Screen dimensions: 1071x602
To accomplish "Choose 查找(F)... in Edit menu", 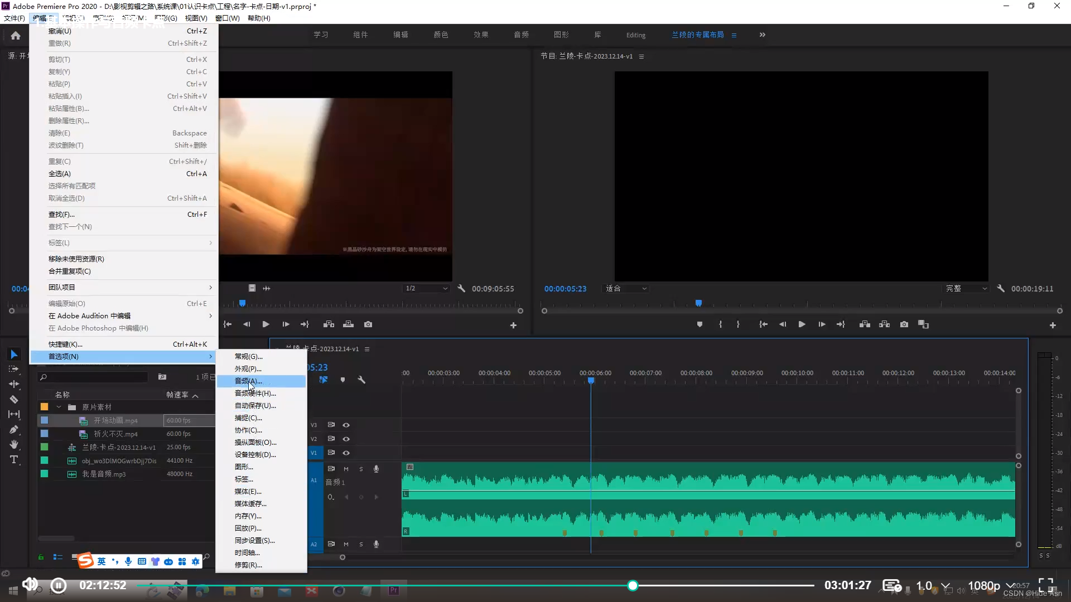I will point(124,215).
